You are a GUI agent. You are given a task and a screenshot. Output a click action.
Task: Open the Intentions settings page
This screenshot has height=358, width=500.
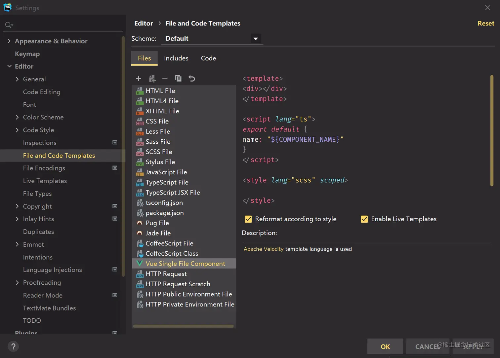coord(38,257)
